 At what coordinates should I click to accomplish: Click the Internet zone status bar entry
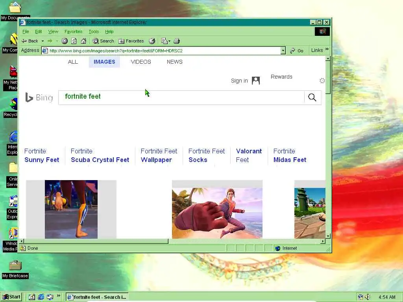286,248
